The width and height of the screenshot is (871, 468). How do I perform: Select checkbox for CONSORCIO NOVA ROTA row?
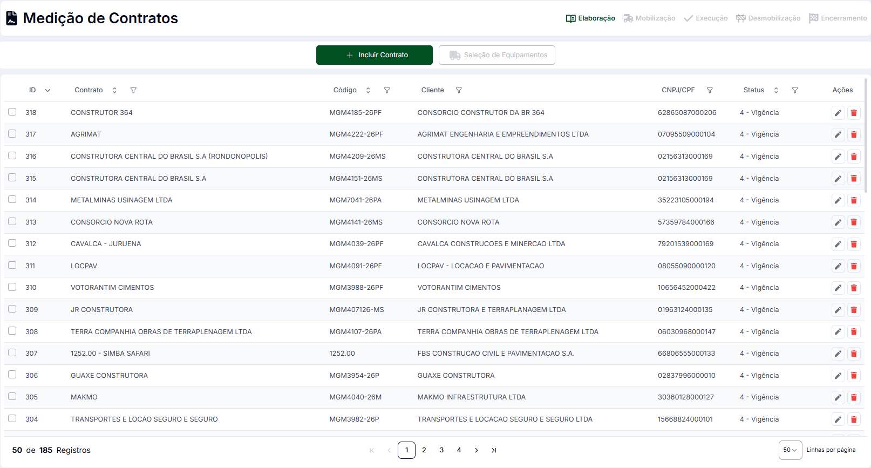pyautogui.click(x=12, y=221)
